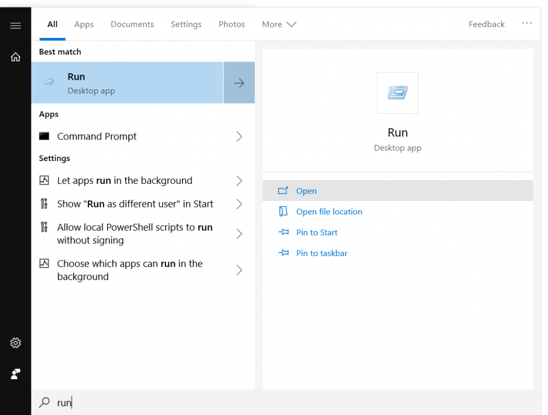Click the Open action icon
The image size is (548, 415).
point(283,191)
